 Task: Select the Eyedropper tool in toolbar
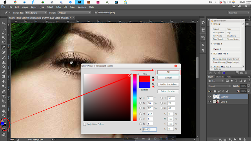[x=4, y=47]
